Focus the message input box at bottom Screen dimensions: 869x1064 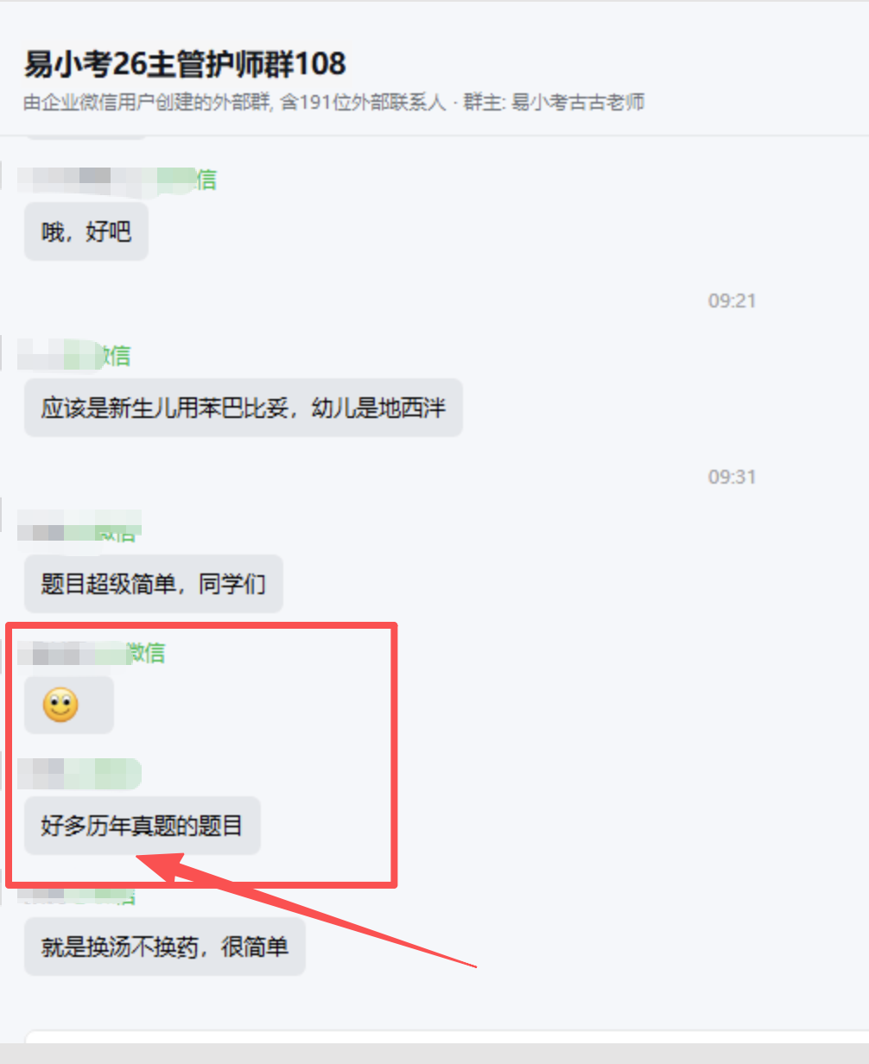447,1036
